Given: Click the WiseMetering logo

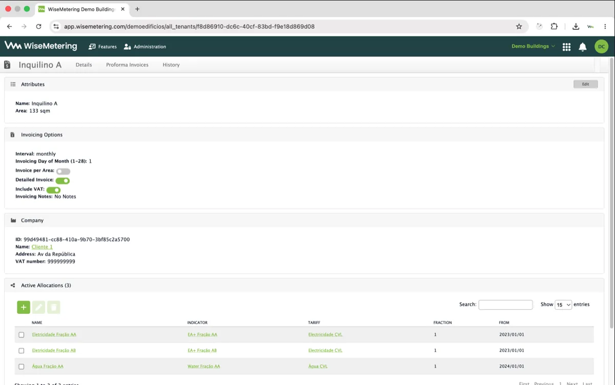Looking at the screenshot, I should click(x=40, y=46).
